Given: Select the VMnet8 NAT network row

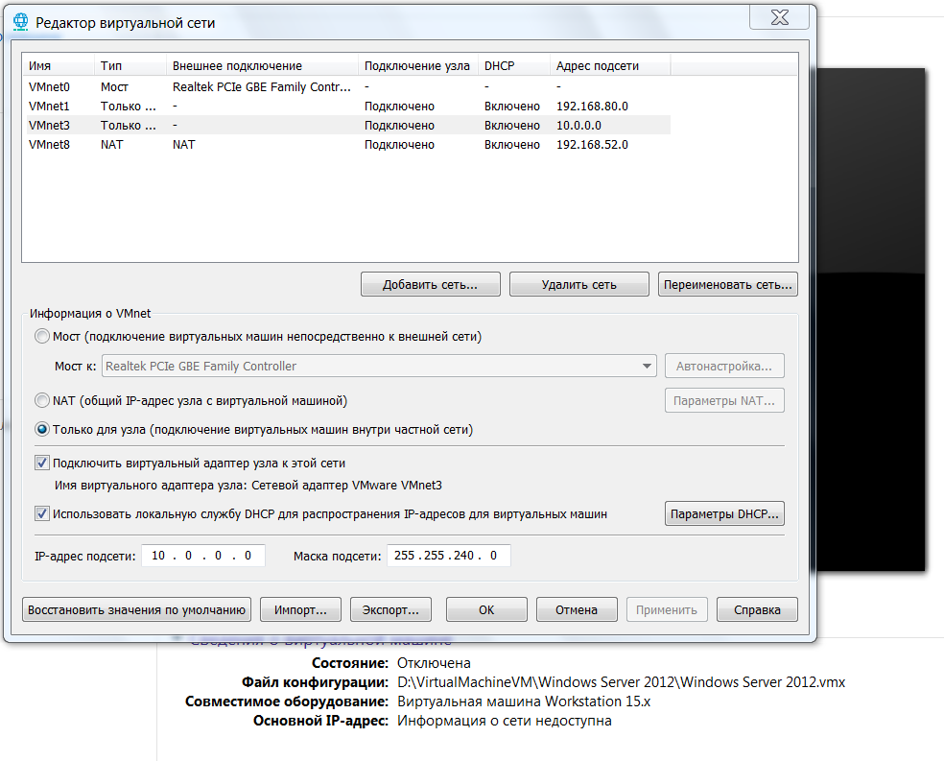Looking at the screenshot, I should [x=346, y=145].
